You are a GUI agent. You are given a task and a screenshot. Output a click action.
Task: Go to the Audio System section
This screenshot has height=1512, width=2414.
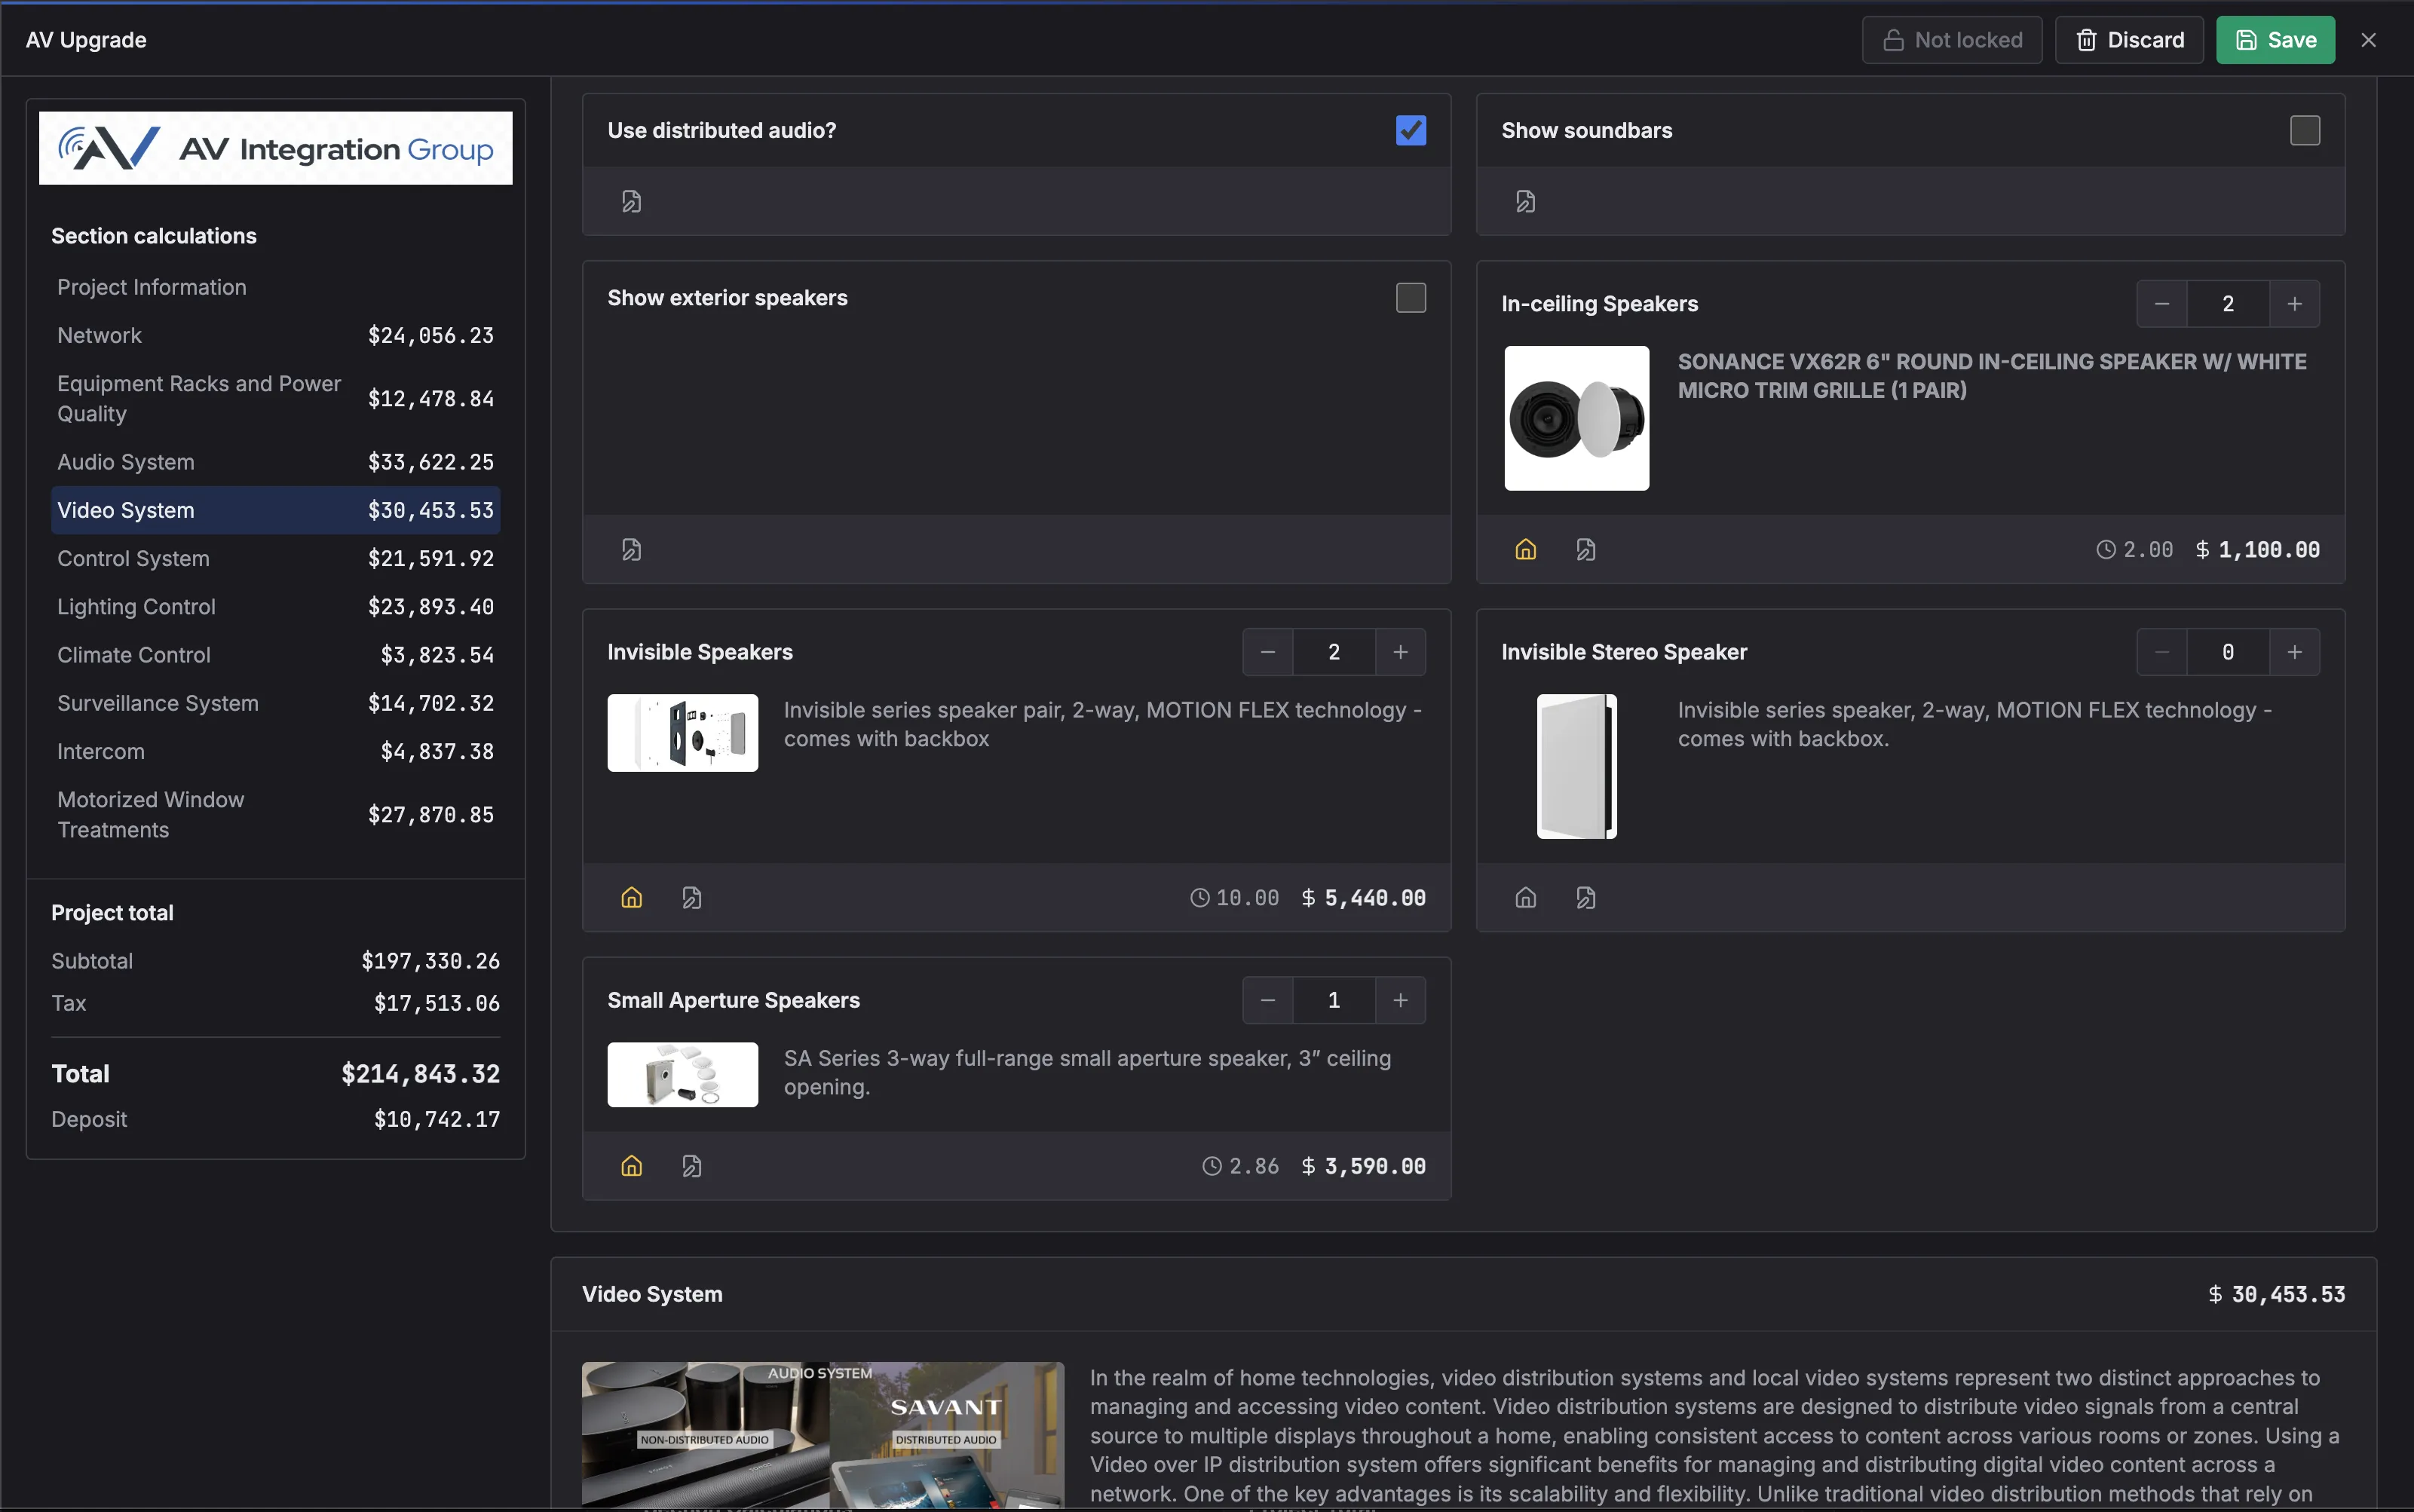click(275, 462)
